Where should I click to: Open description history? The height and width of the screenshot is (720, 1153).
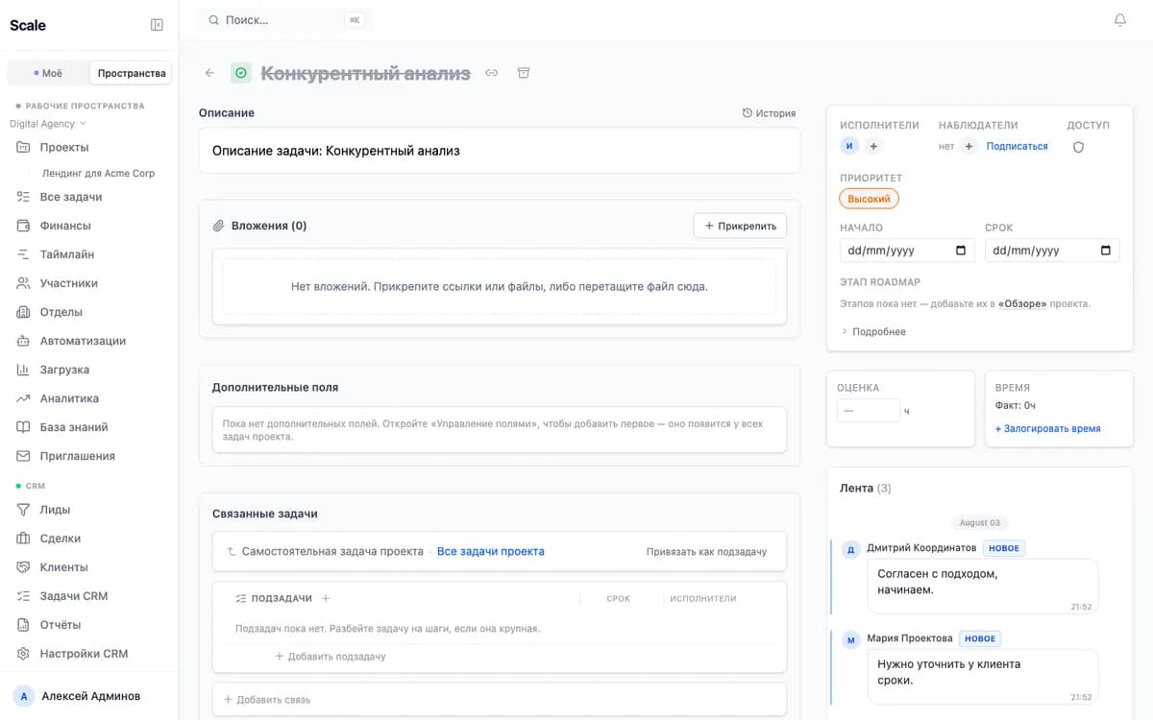click(769, 113)
